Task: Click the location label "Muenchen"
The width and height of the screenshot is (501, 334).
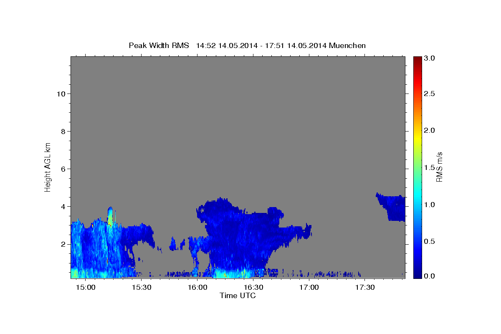Action: coord(347,46)
